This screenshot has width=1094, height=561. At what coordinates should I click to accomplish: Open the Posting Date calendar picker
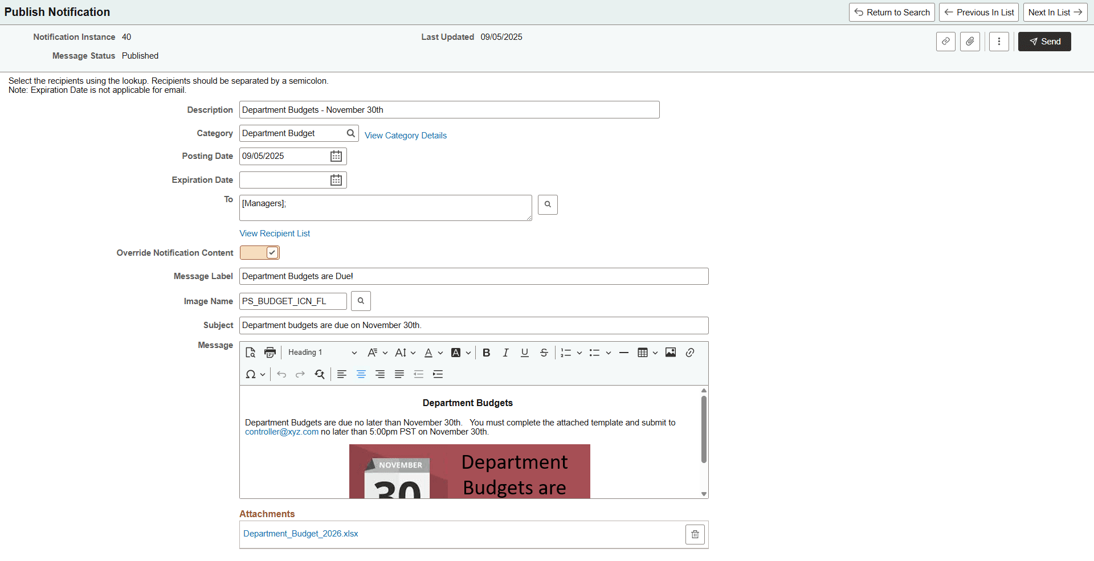(x=336, y=155)
